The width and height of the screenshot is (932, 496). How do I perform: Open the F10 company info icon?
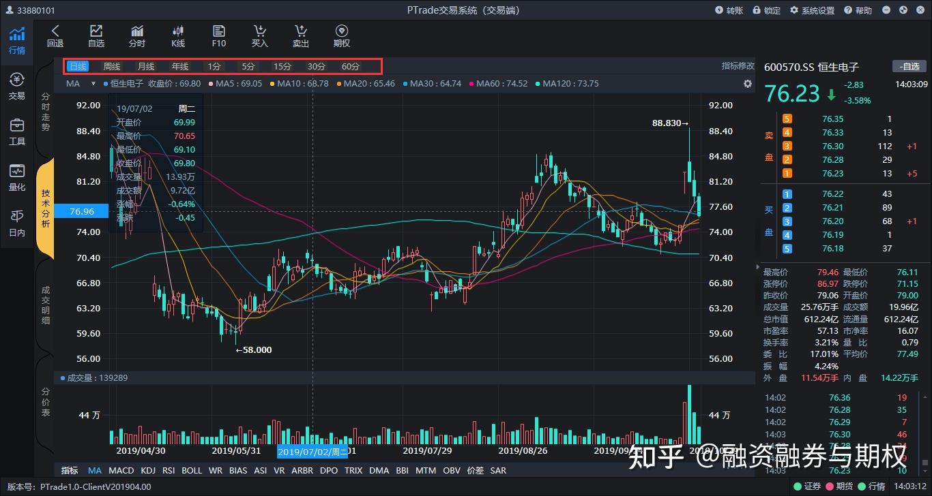click(219, 31)
